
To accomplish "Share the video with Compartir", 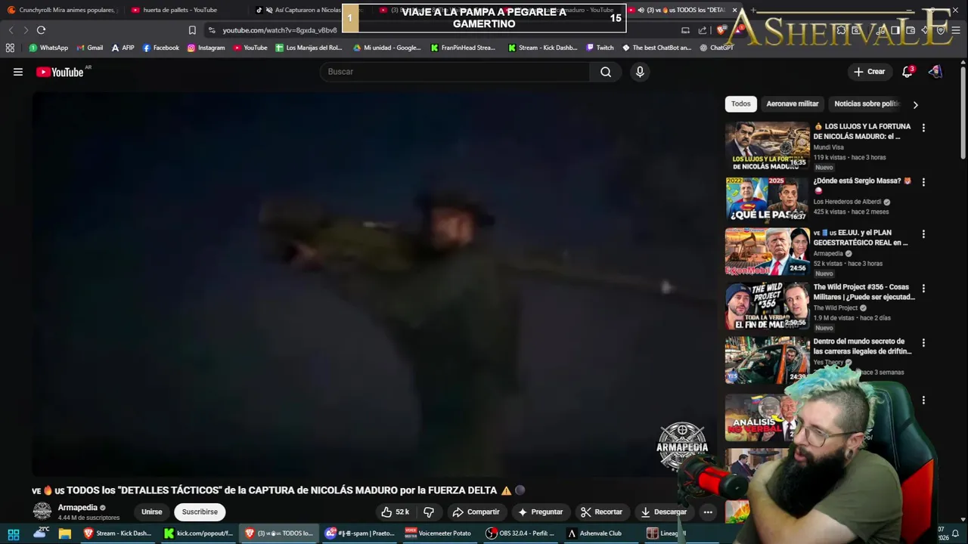I will [x=476, y=512].
